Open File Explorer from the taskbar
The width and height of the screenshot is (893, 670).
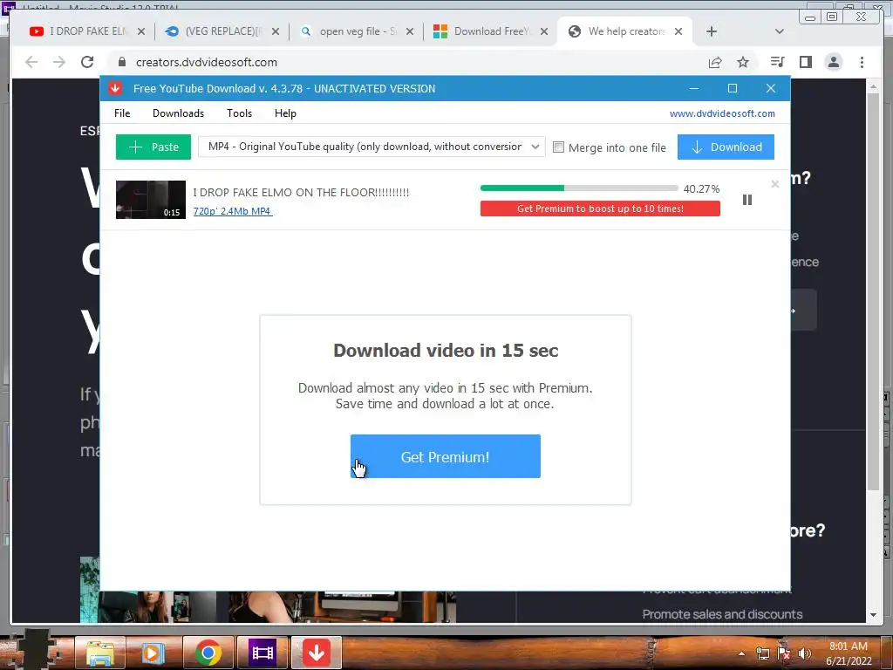(100, 653)
